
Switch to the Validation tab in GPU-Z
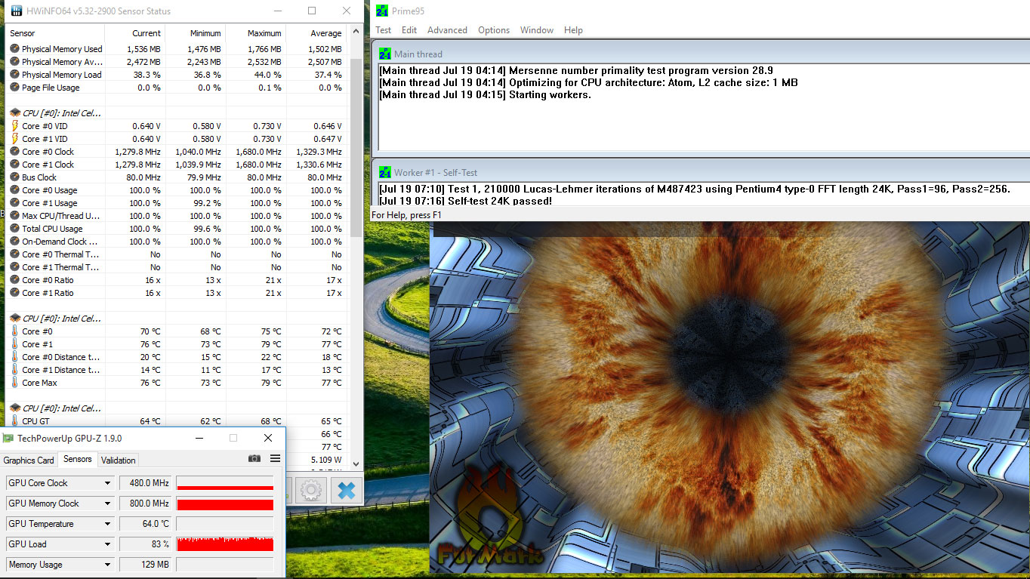[x=119, y=460]
